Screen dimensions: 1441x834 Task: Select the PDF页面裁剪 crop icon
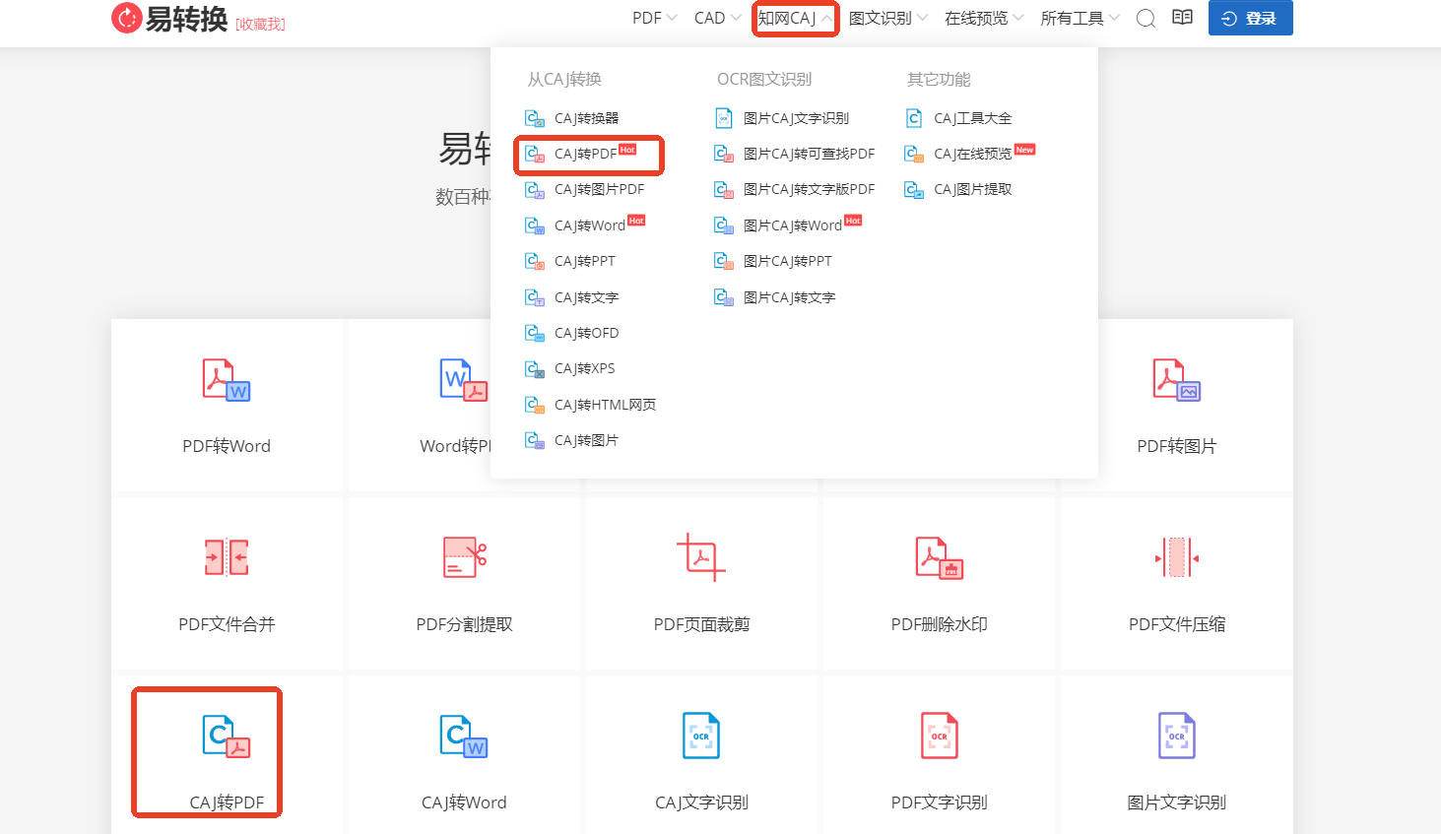coord(701,557)
